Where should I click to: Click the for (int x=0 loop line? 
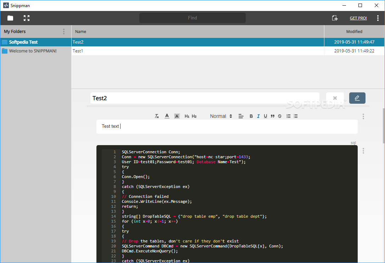[x=150, y=221]
